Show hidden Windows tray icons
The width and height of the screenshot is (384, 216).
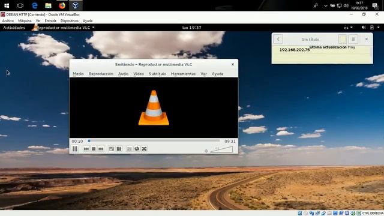(325, 5)
